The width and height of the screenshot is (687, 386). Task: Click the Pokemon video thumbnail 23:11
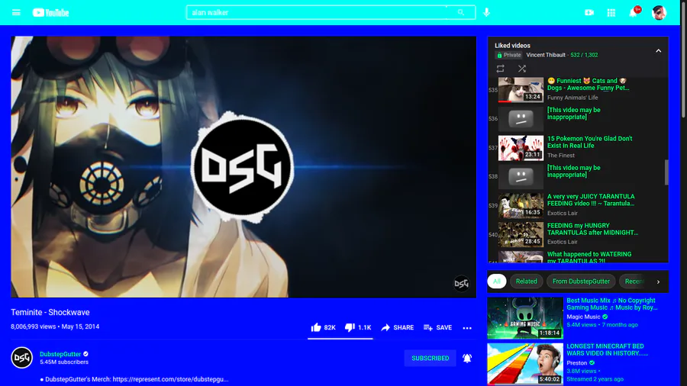[x=521, y=148]
